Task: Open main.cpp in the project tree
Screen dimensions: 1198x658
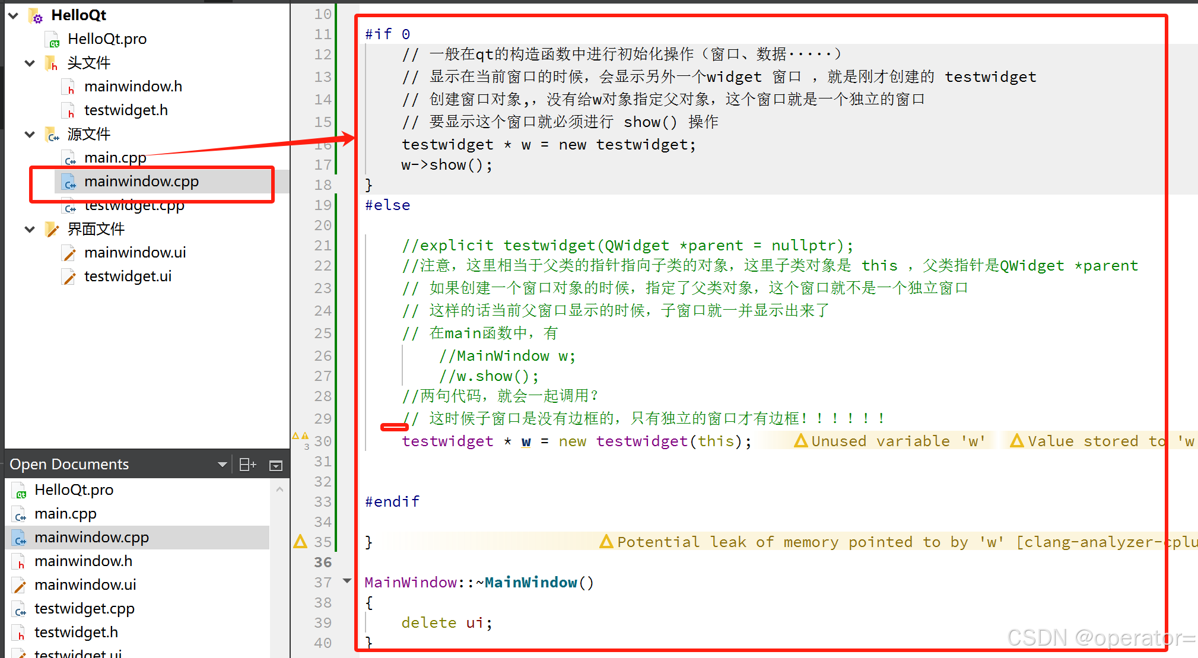Action: coord(115,158)
